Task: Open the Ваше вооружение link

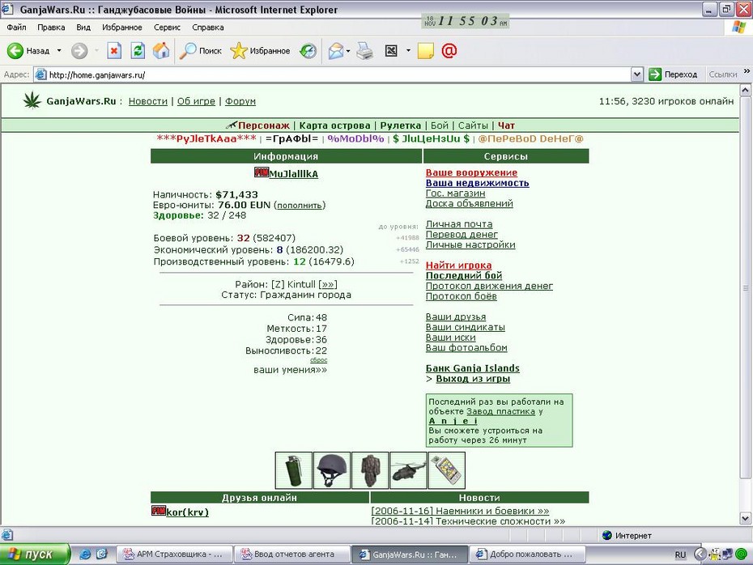Action: 471,172
